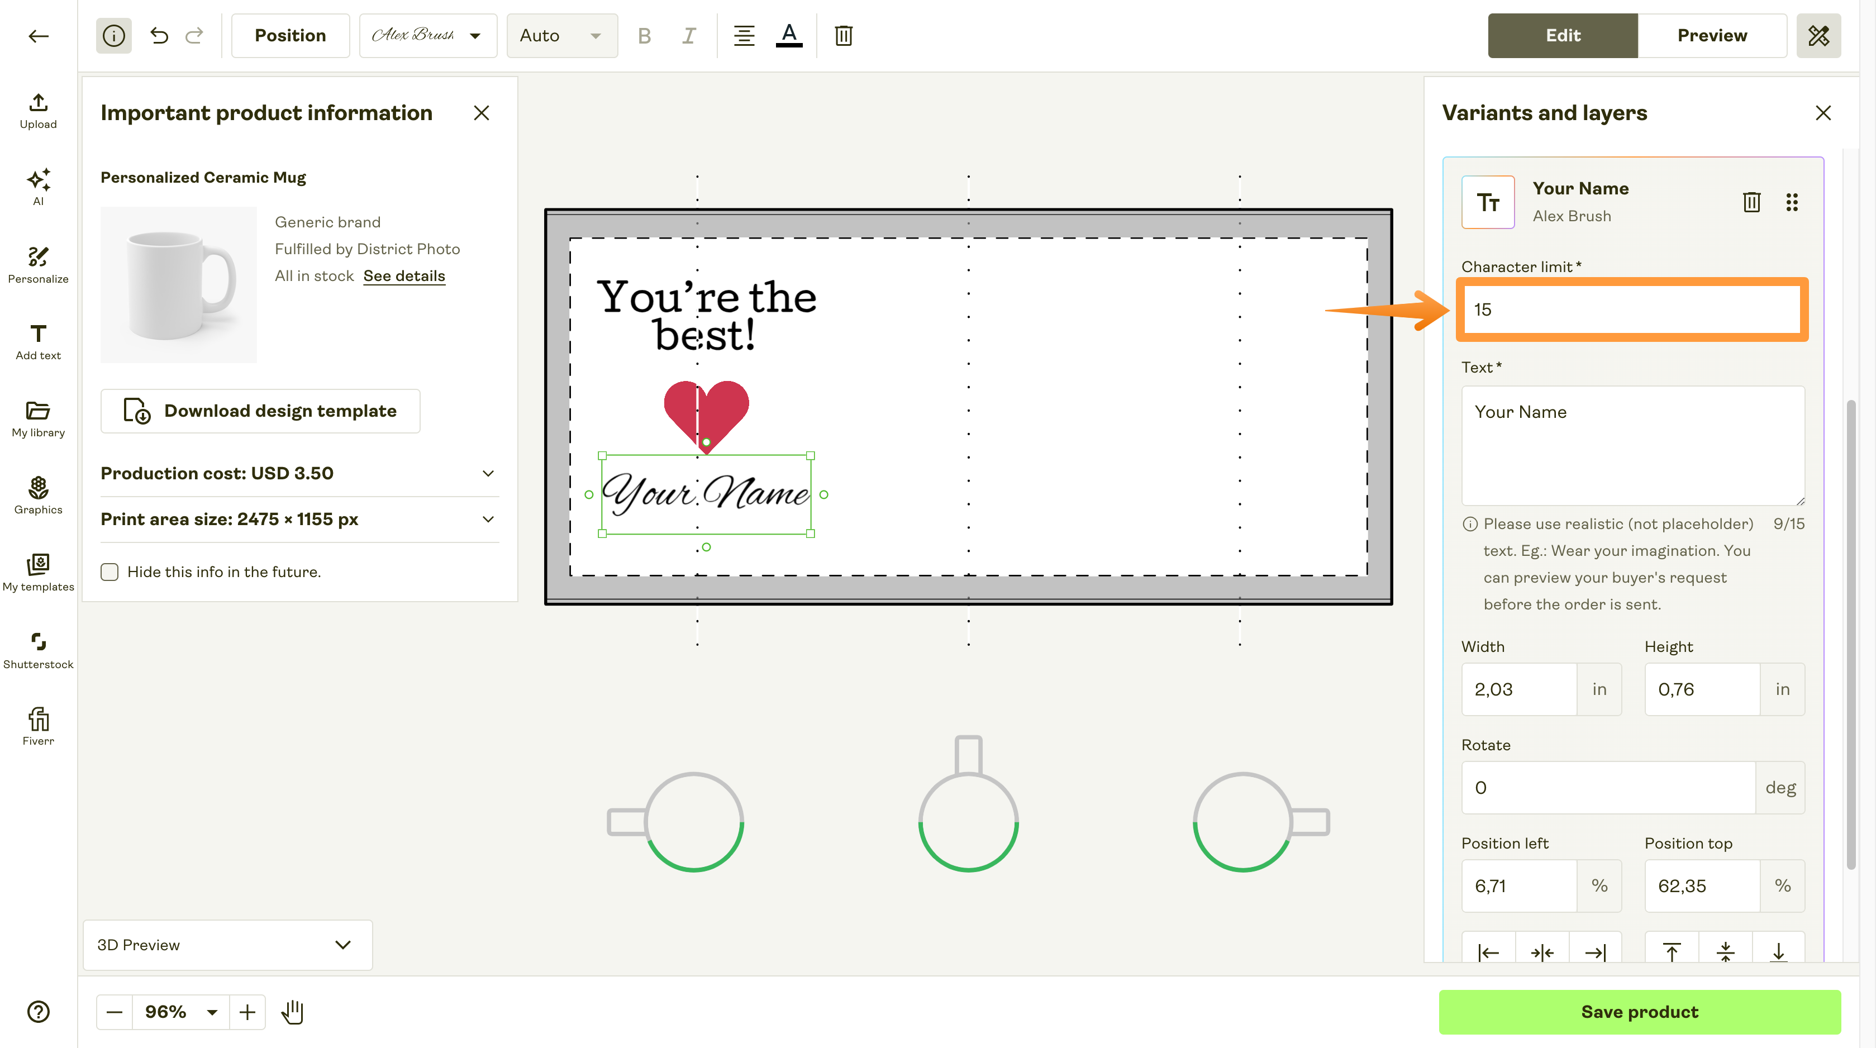Open the Fiverr panel
The image size is (1876, 1048).
(x=38, y=727)
